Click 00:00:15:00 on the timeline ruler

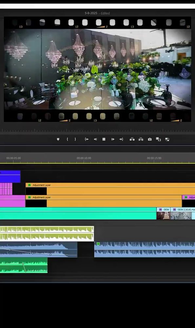154,158
